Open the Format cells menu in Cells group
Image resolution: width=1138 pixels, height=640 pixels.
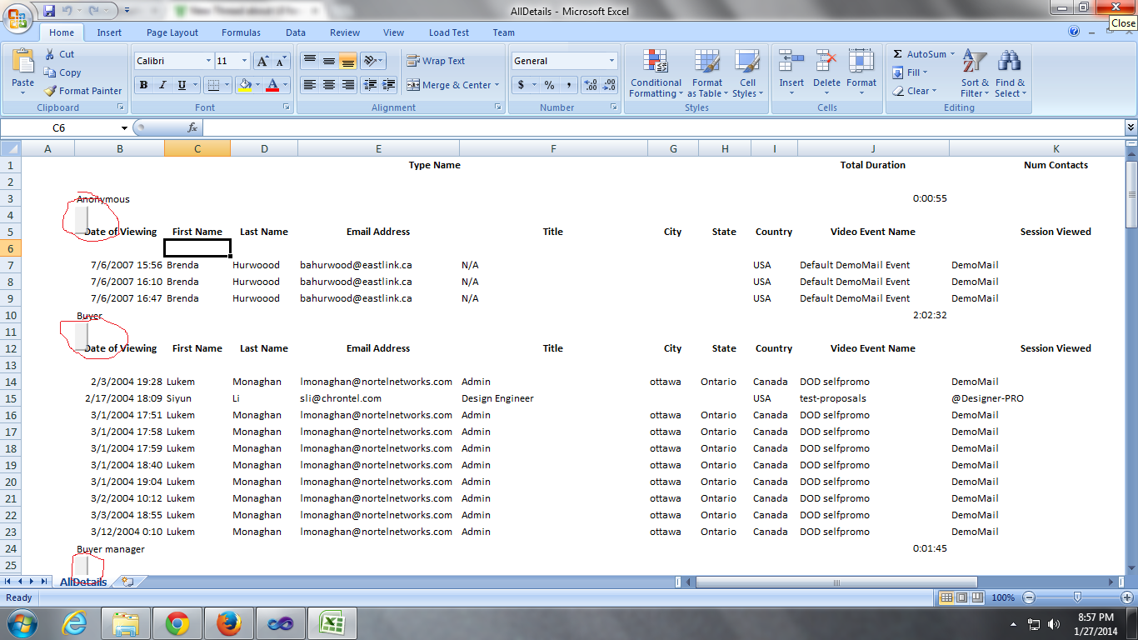click(x=861, y=73)
